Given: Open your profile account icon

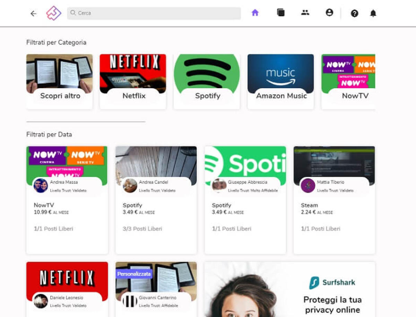Looking at the screenshot, I should click(x=329, y=12).
